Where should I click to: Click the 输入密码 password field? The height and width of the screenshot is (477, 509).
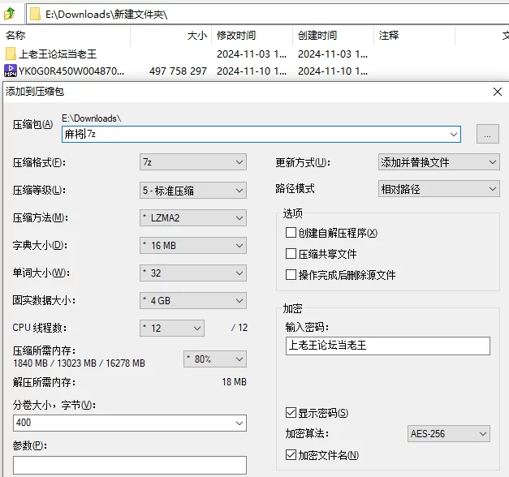388,346
